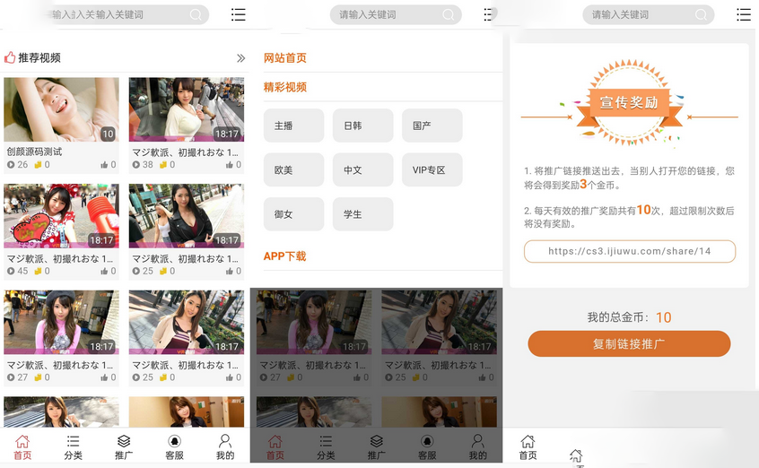
Task: Open the 网站首页 menu link
Action: pyautogui.click(x=285, y=58)
